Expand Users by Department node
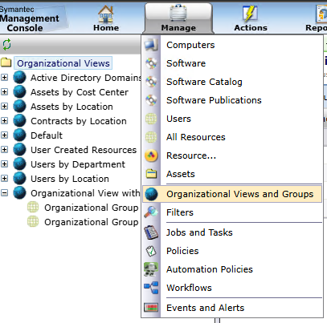 point(4,164)
